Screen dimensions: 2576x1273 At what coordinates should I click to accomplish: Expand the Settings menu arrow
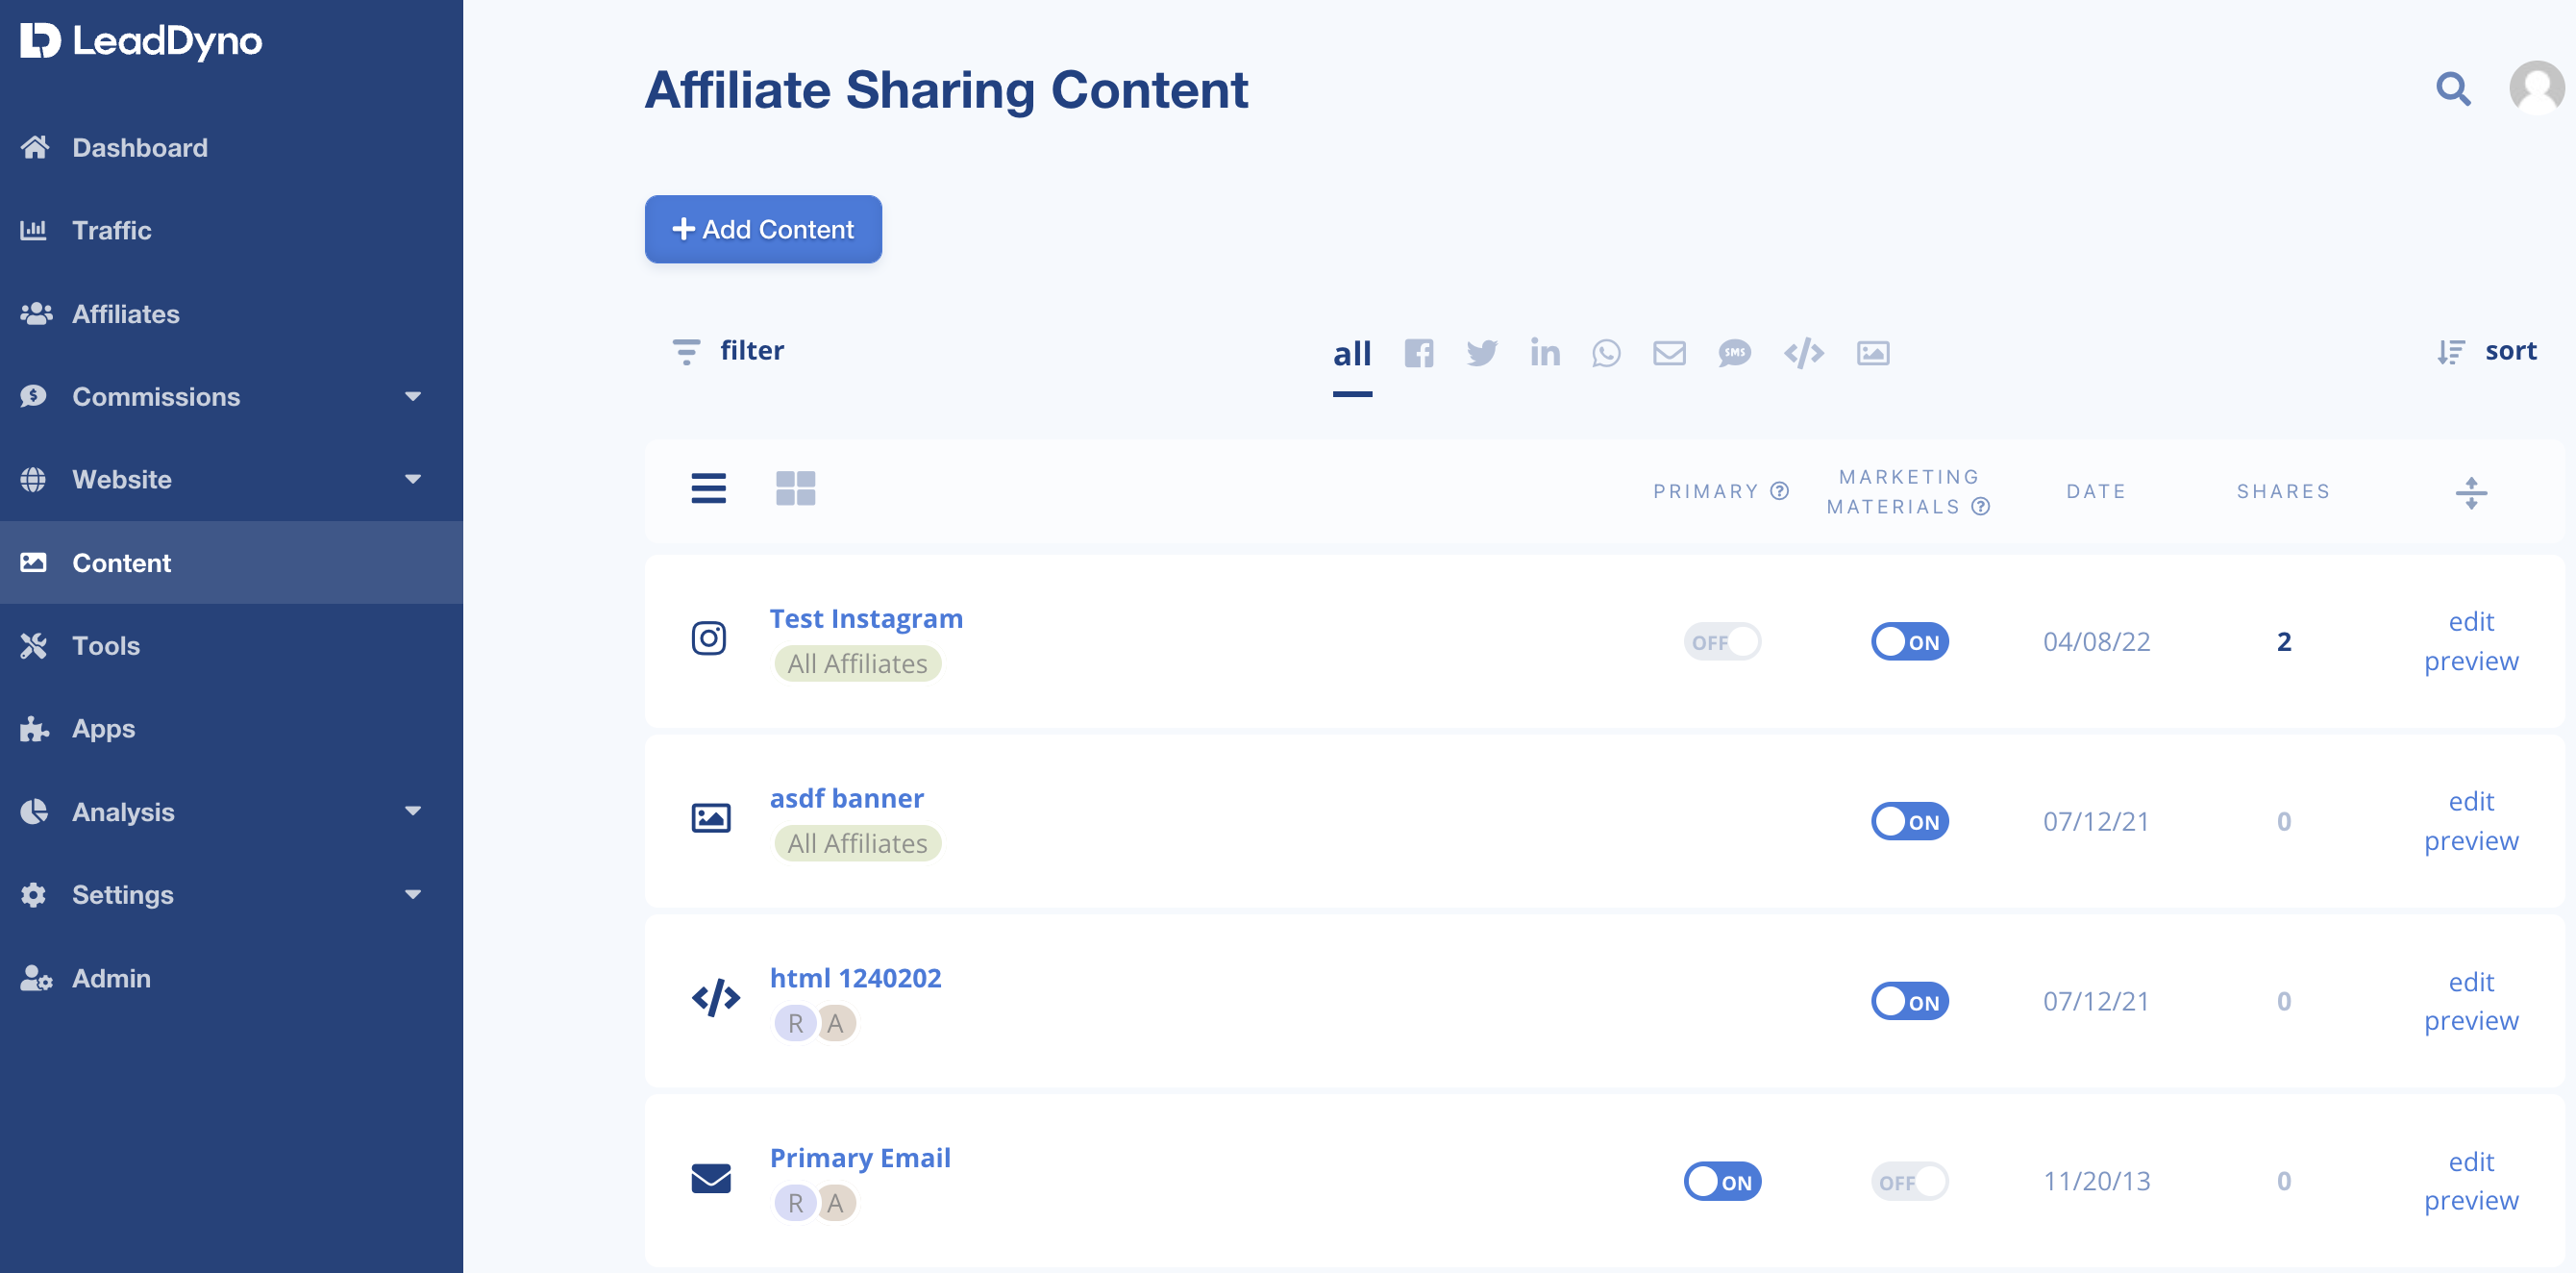(413, 895)
